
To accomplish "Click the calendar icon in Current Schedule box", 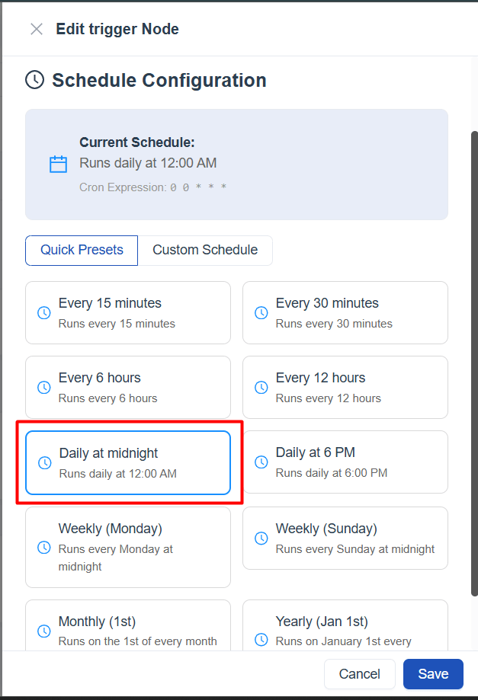I will click(x=58, y=163).
